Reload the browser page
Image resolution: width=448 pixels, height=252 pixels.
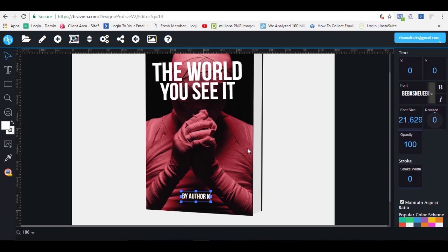pos(23,16)
